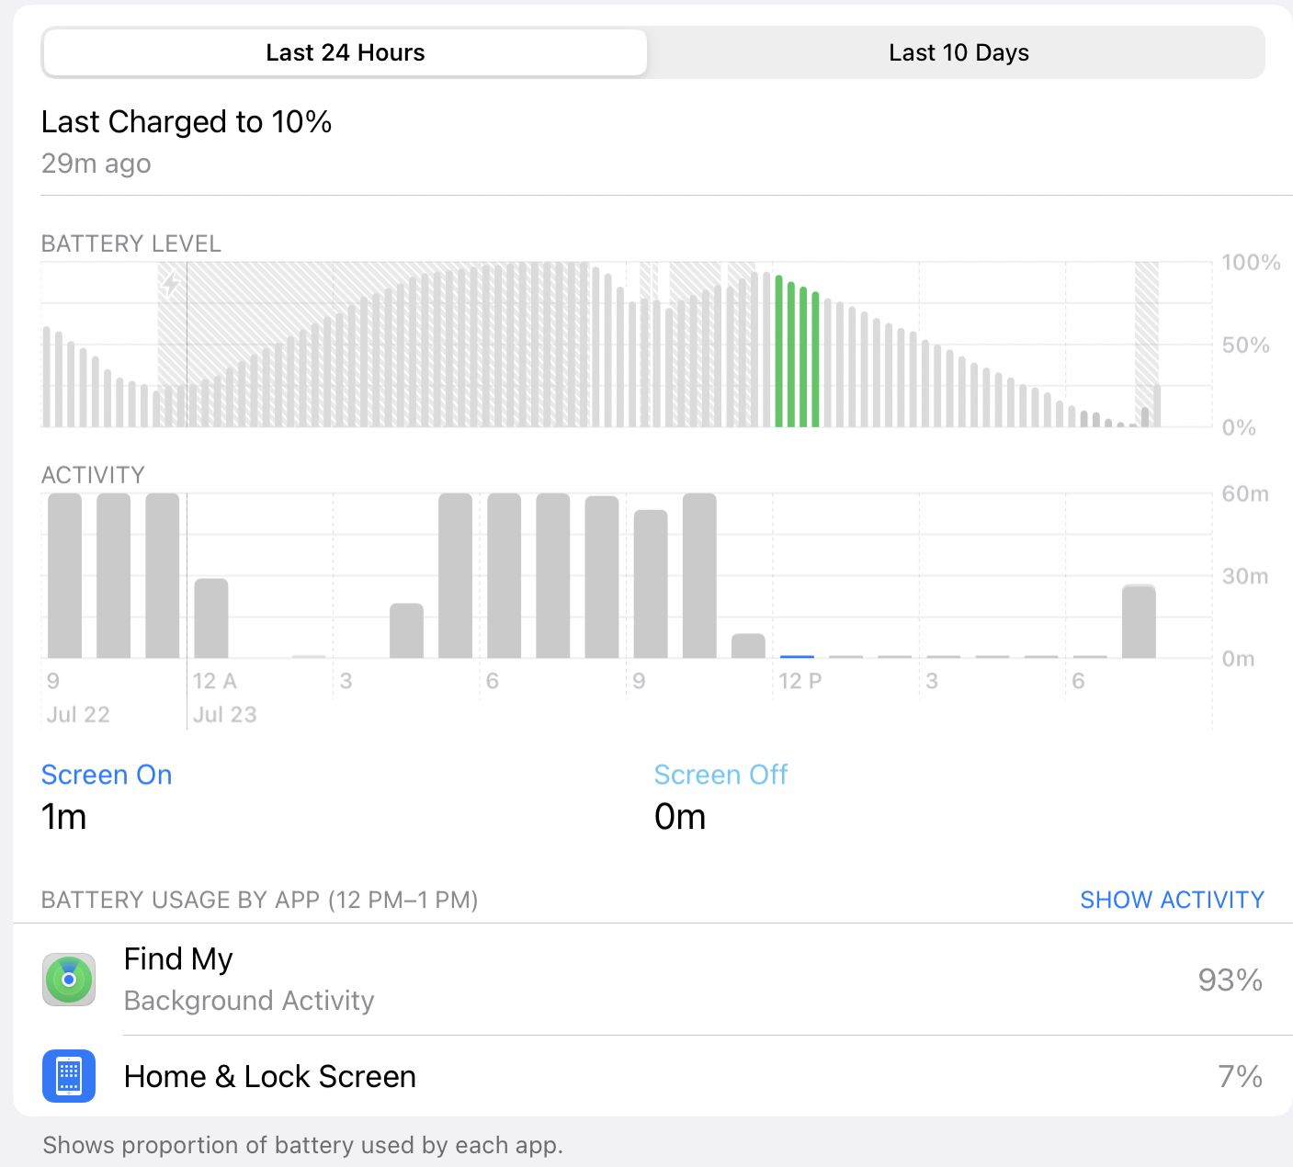
Task: Tap the striped charging area near 6 PM
Action: (x=1146, y=331)
